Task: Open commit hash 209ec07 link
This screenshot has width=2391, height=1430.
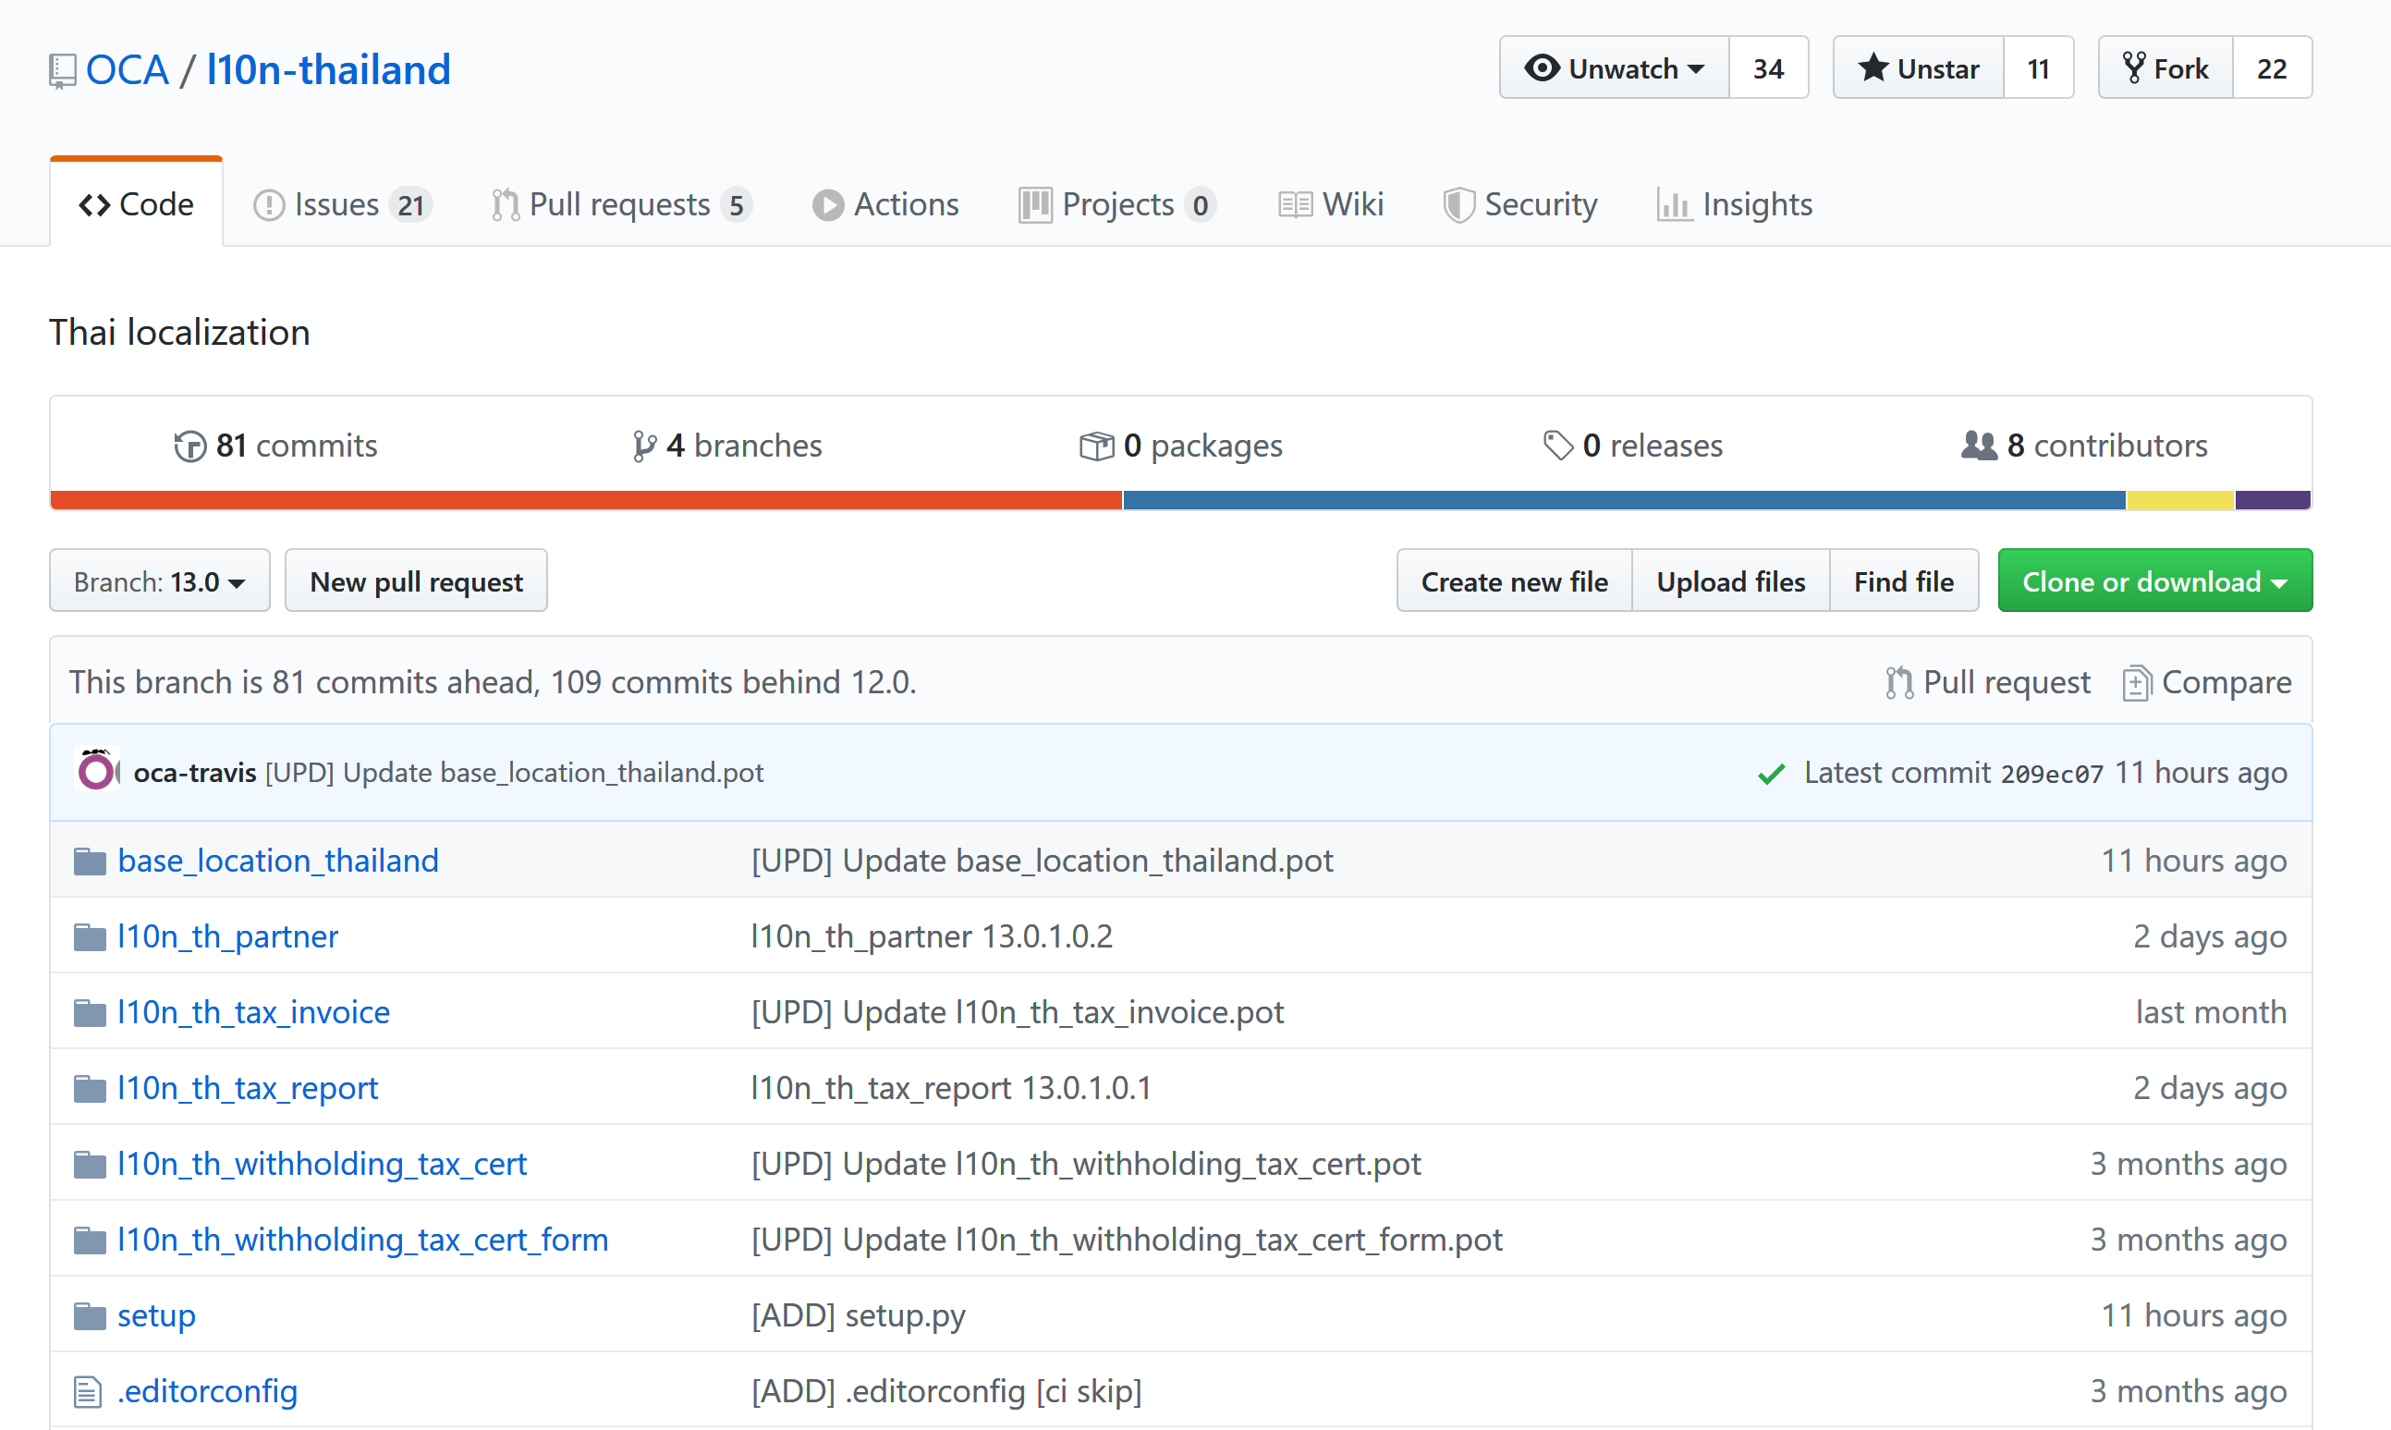Action: [x=2051, y=774]
